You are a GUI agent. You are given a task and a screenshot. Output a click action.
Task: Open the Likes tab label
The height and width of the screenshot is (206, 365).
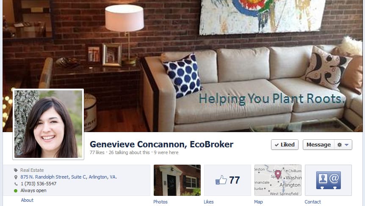(x=209, y=202)
